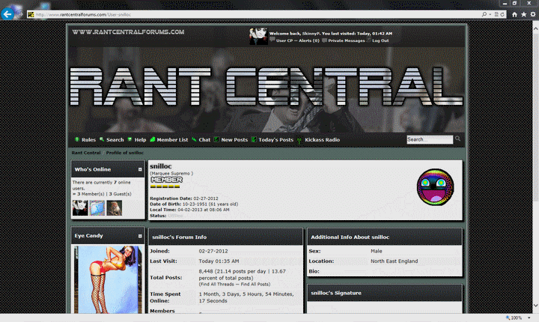Open favorites star icon in browser

(x=523, y=14)
